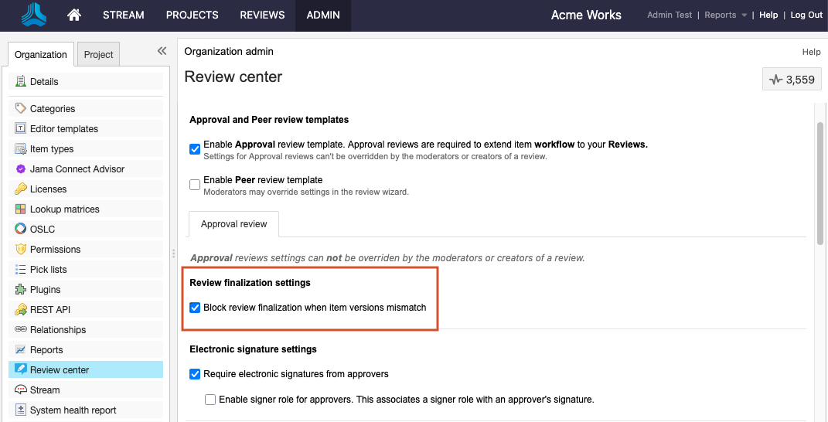828x422 pixels.
Task: Switch to the Project tab
Action: pyautogui.click(x=99, y=54)
